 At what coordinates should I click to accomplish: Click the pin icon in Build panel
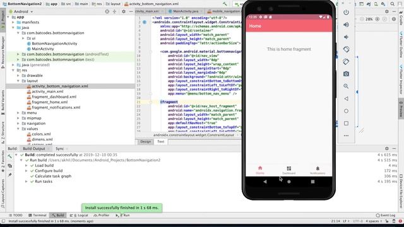tap(10, 175)
